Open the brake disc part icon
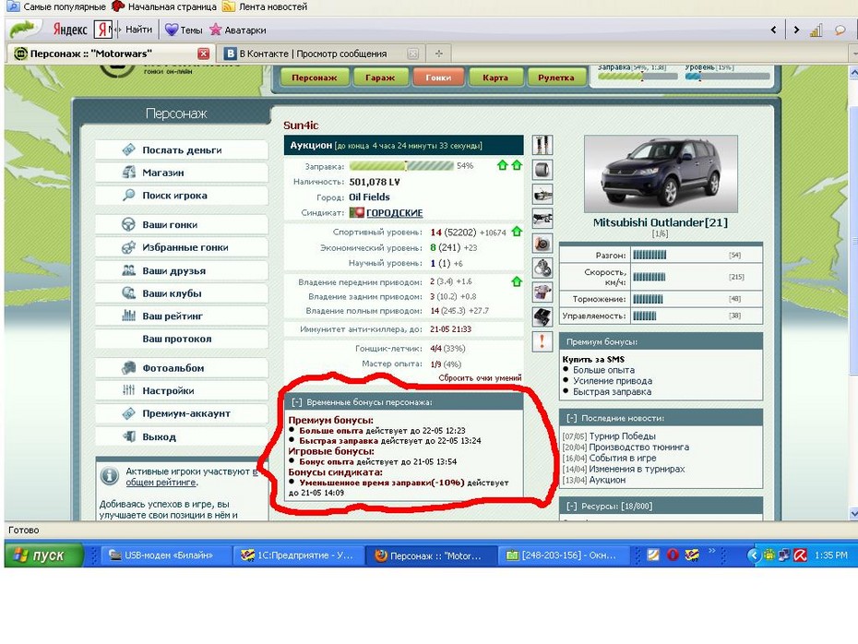858x644 pixels. (x=542, y=244)
